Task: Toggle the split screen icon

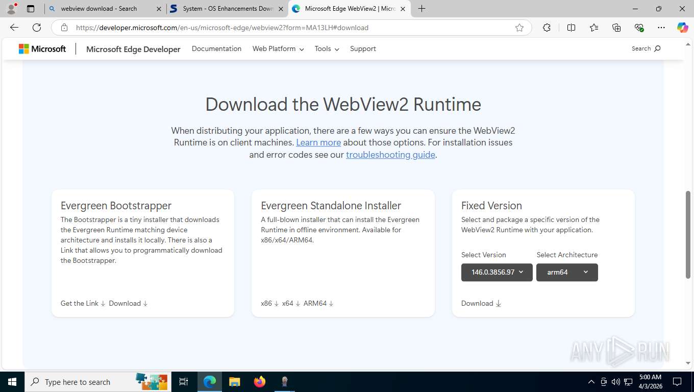Action: [x=572, y=28]
